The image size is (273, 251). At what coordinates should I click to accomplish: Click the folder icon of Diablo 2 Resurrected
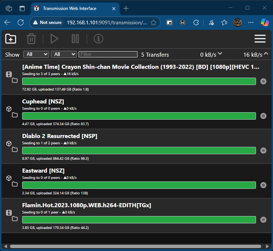(15, 149)
